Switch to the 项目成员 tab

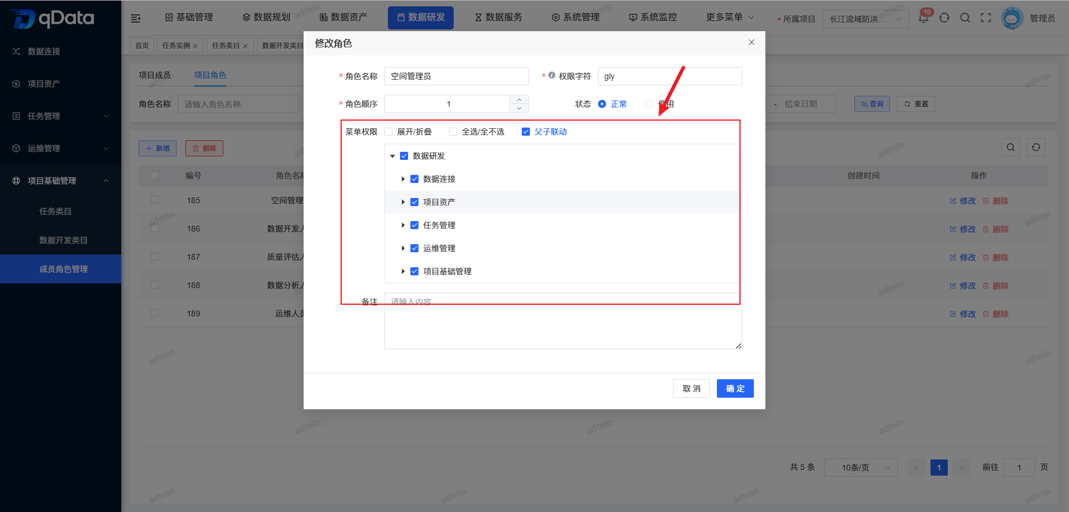click(x=155, y=75)
